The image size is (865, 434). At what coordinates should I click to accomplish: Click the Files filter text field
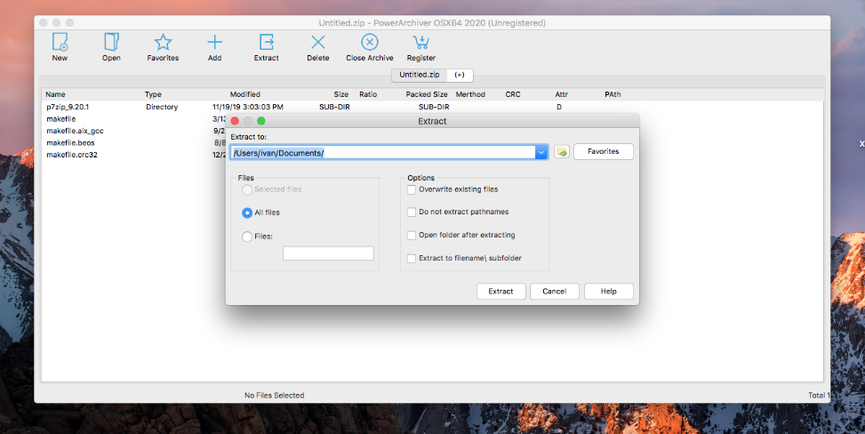pos(328,253)
